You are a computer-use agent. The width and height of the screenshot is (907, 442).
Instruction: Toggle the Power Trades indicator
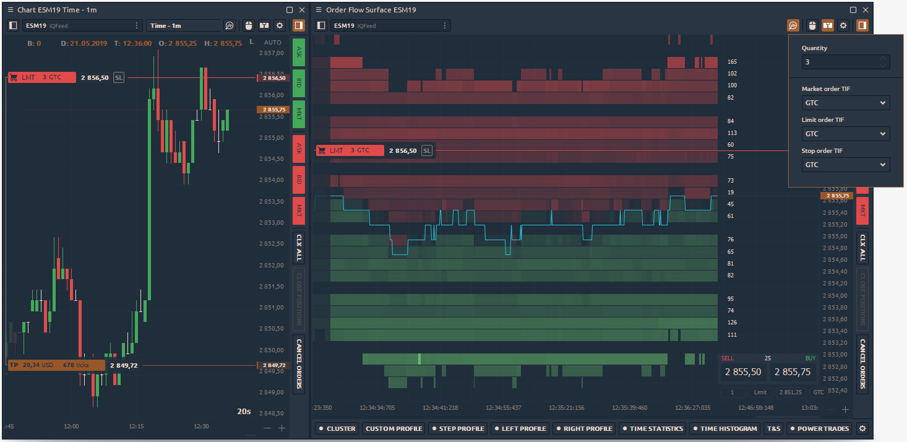(819, 428)
